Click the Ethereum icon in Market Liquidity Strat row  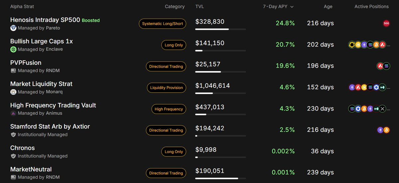pyautogui.click(x=351, y=87)
